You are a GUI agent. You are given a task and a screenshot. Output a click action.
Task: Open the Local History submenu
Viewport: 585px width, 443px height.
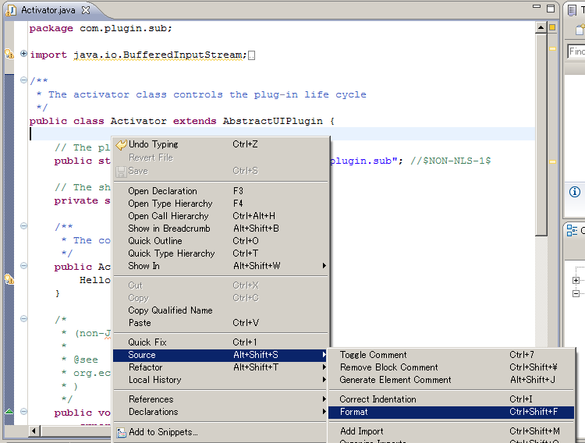pyautogui.click(x=221, y=380)
